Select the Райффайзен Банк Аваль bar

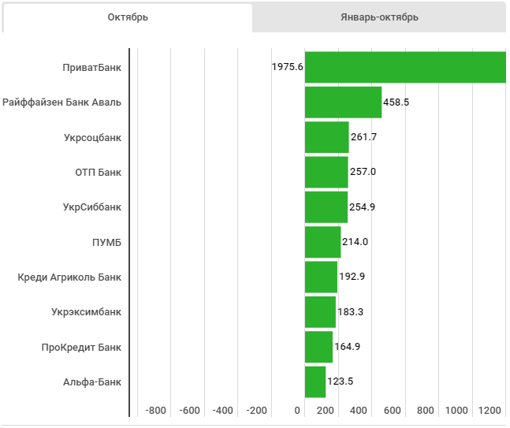[x=343, y=102]
